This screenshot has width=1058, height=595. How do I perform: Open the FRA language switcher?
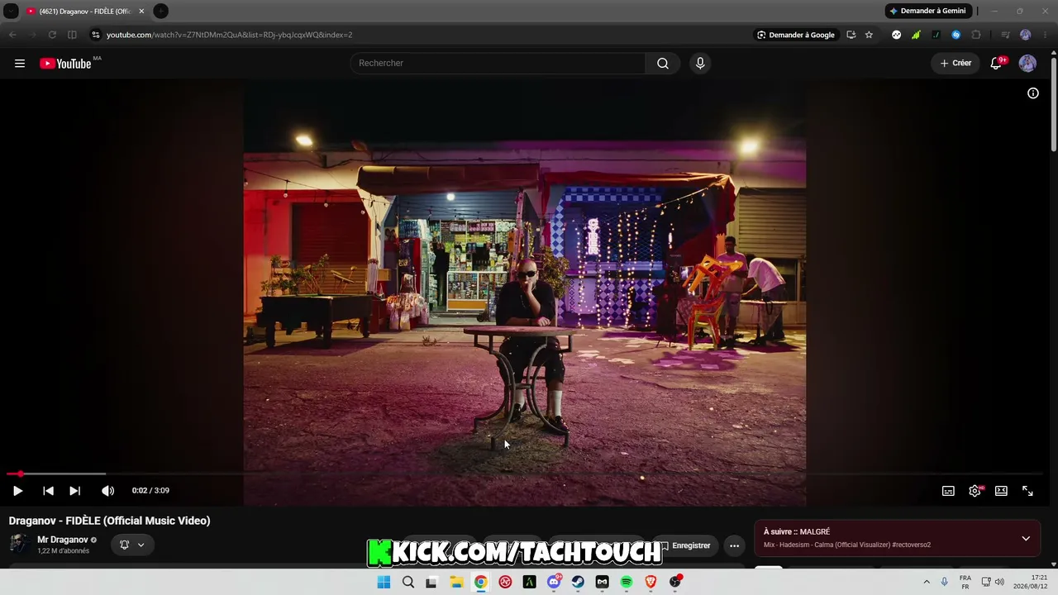pyautogui.click(x=965, y=582)
